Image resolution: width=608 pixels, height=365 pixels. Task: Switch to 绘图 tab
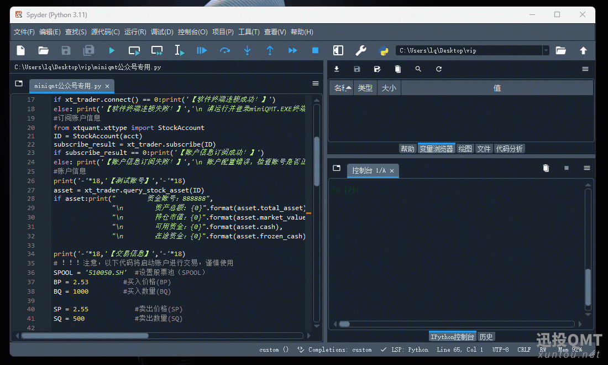pos(465,149)
